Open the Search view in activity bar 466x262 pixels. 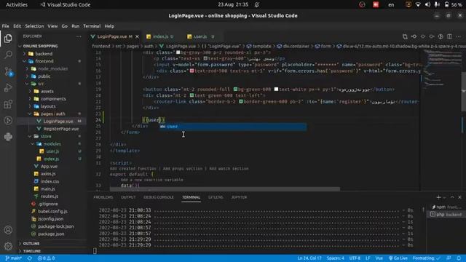(x=8, y=55)
